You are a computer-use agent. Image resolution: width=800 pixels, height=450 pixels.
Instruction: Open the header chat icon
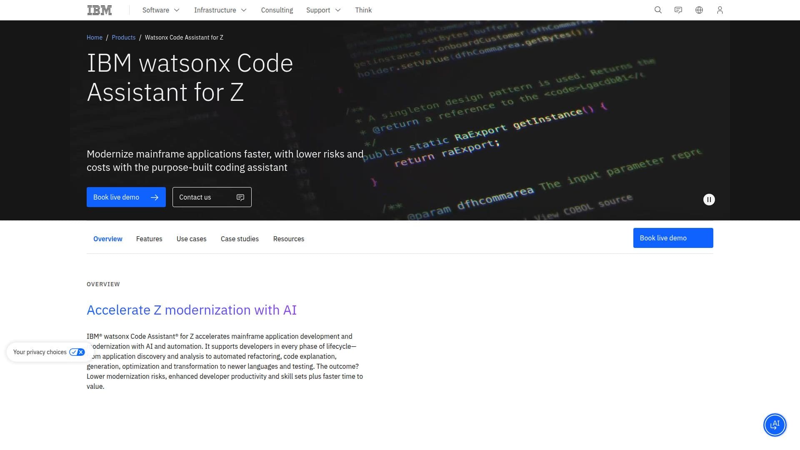coord(678,10)
